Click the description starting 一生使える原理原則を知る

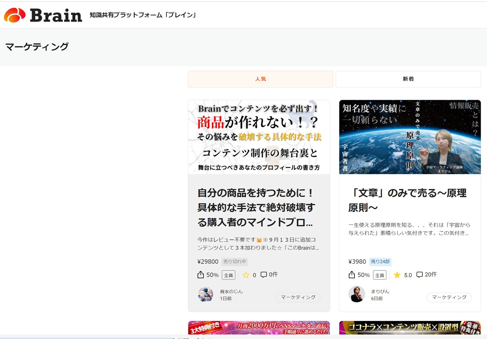[x=409, y=228]
